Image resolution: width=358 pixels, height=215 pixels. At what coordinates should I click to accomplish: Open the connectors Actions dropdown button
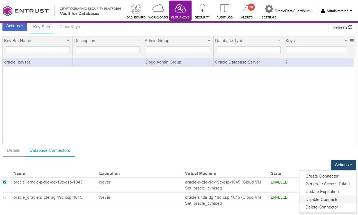click(x=343, y=165)
